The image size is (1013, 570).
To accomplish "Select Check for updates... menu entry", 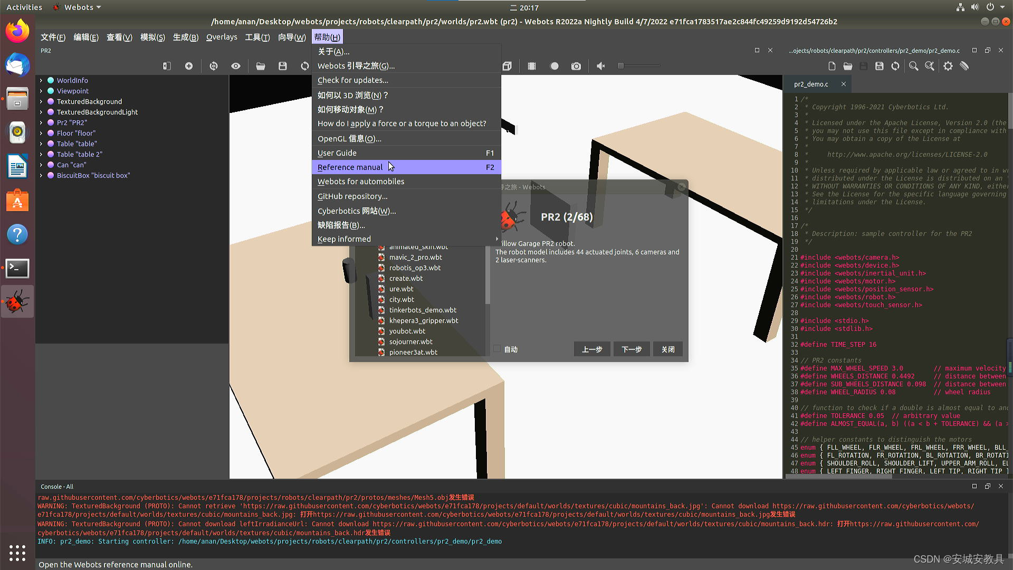I will 406,80.
